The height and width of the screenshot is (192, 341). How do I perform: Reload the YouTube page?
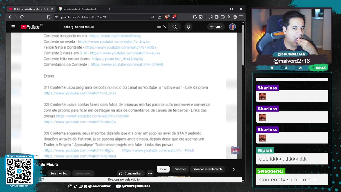[22, 17]
